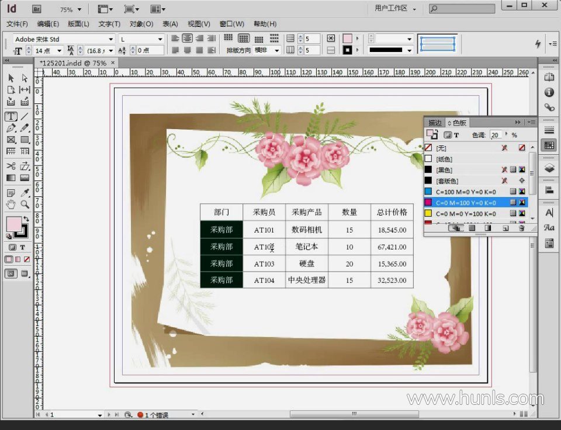Select the Type tool in toolbox
Image resolution: width=561 pixels, height=430 pixels.
click(x=11, y=117)
